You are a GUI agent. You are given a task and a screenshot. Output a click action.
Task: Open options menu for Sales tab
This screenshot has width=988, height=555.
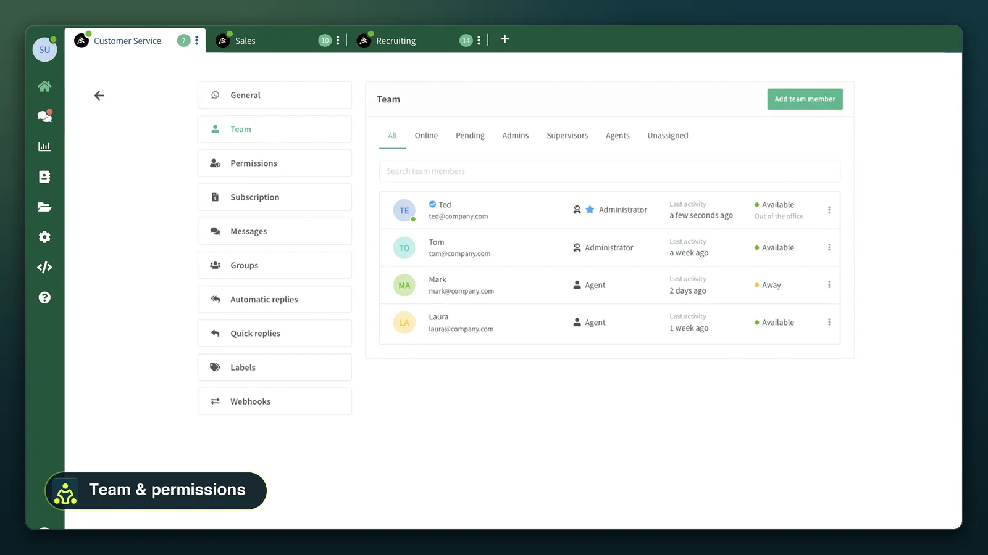click(338, 41)
